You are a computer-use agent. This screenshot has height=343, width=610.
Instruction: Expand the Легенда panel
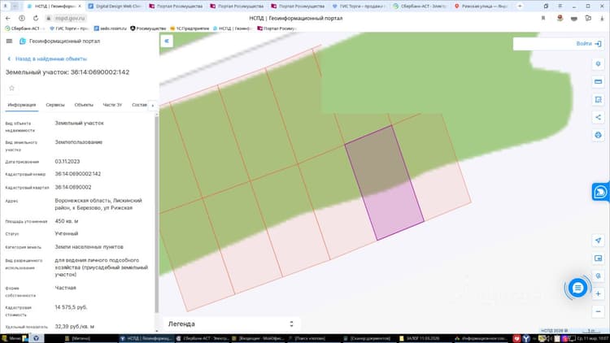[x=230, y=324]
